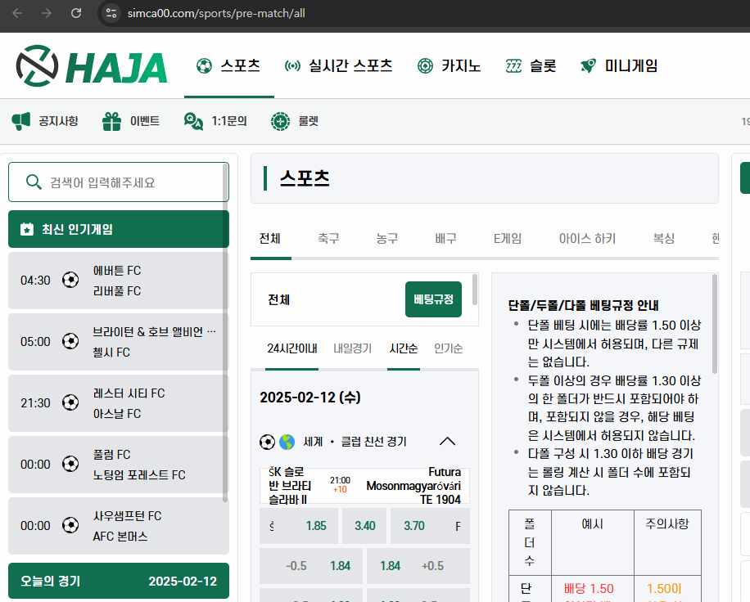This screenshot has width=750, height=602.
Task: Click the megaphone icon beside 공지사항
Action: point(21,121)
